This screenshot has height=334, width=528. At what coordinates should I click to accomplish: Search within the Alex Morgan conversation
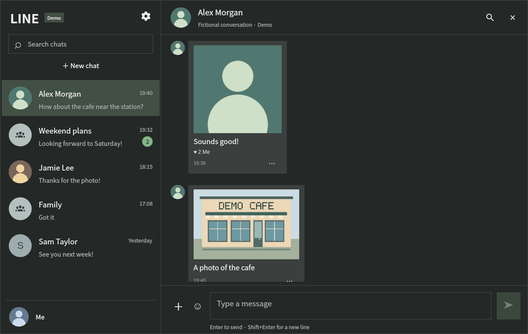(x=490, y=18)
